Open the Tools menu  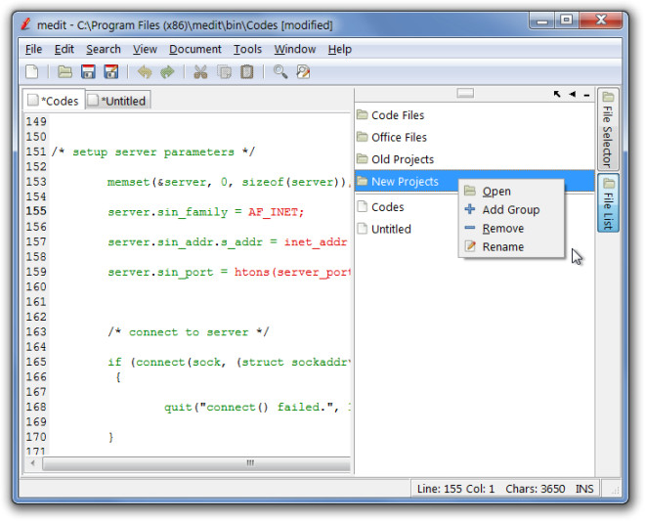(x=247, y=50)
